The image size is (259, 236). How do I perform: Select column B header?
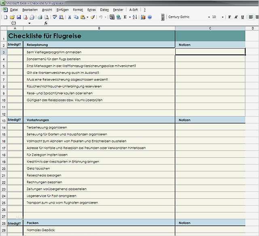click(x=99, y=28)
